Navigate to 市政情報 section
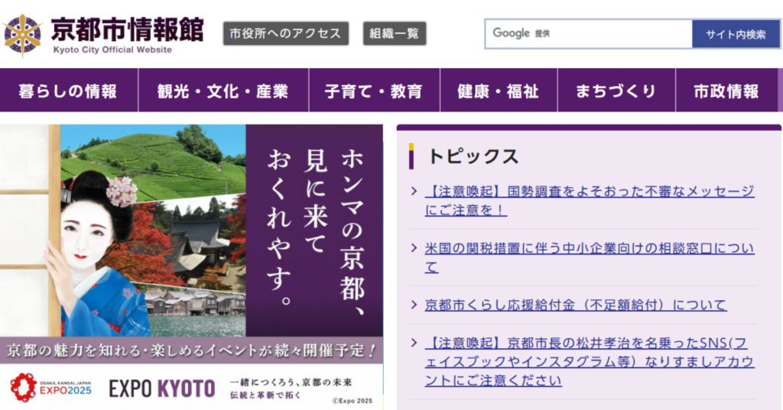 726,91
